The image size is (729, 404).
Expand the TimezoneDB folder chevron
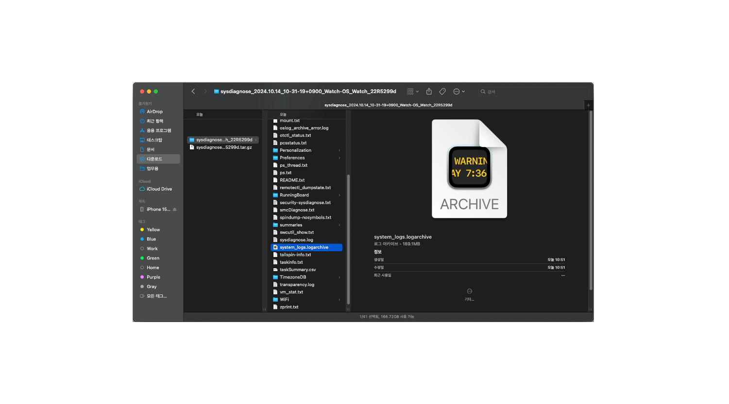339,277
